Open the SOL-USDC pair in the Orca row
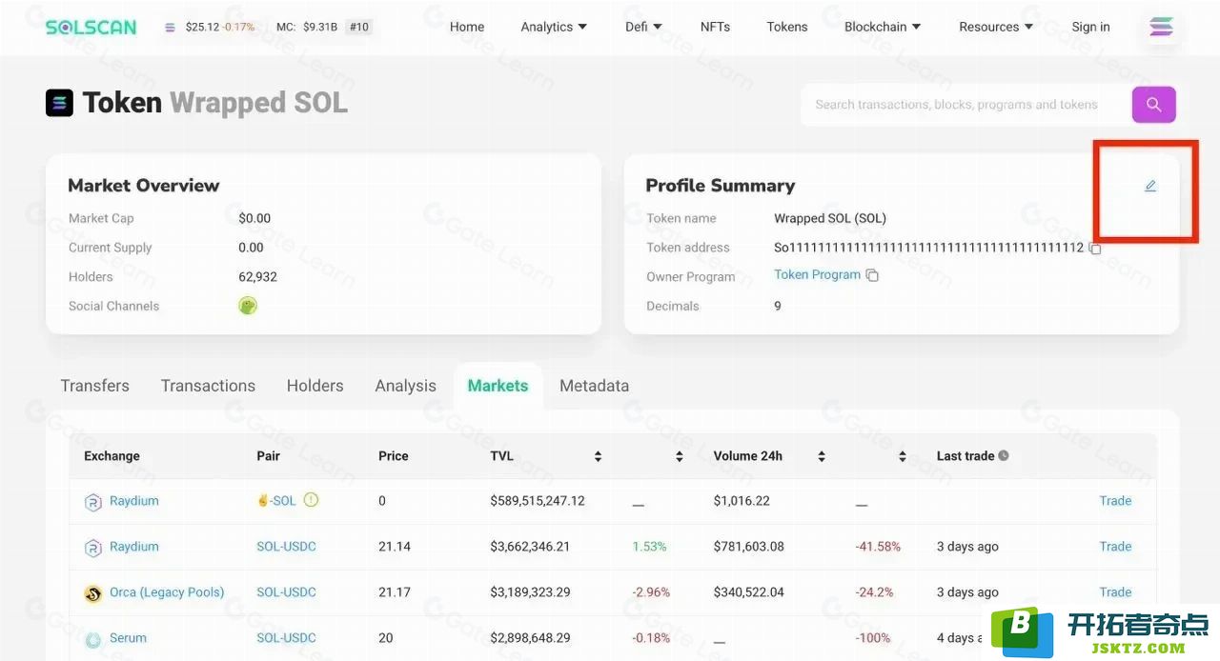 286,592
